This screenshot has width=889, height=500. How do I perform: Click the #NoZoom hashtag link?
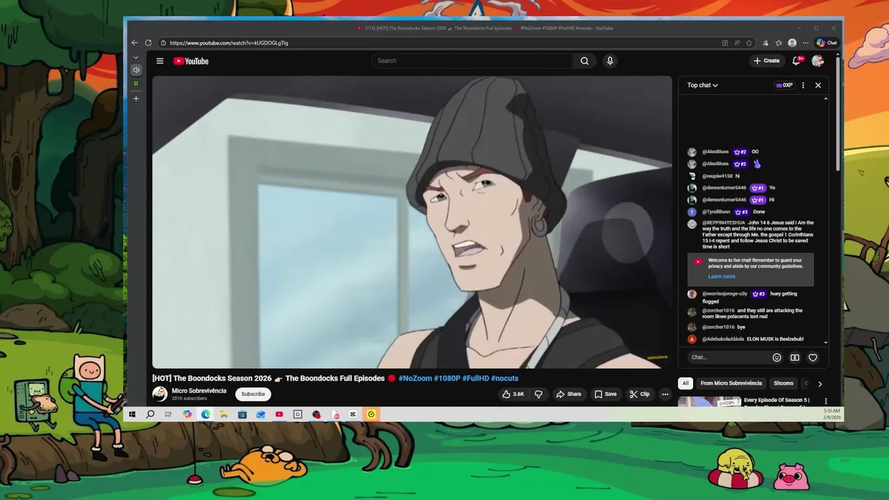point(415,378)
